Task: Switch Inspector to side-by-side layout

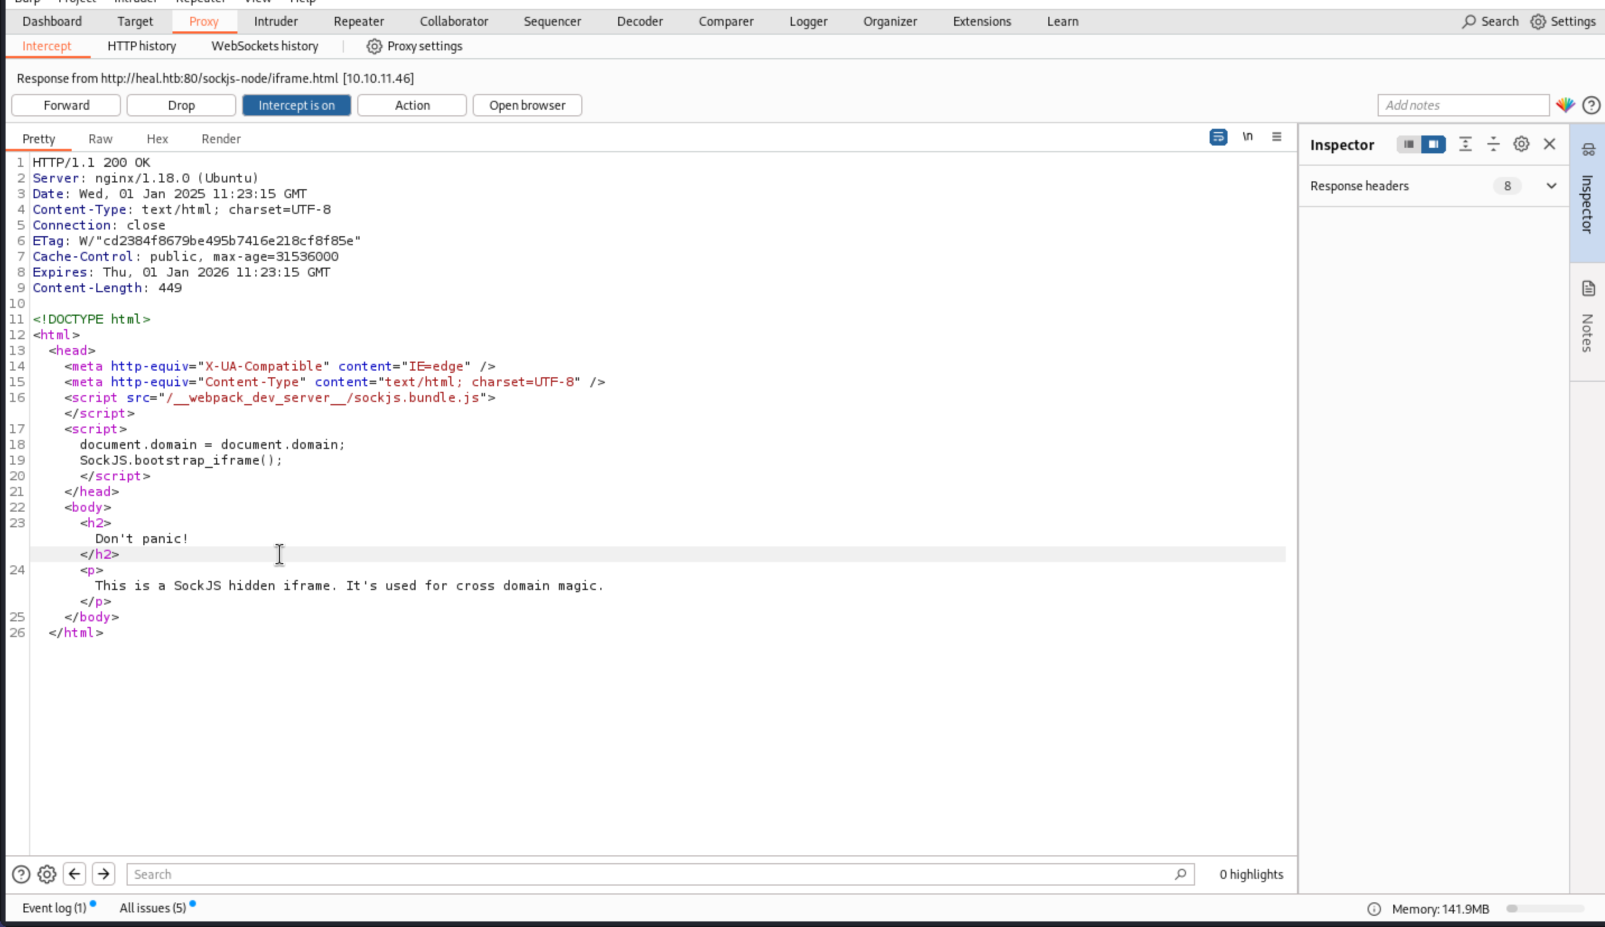Action: coord(1433,144)
